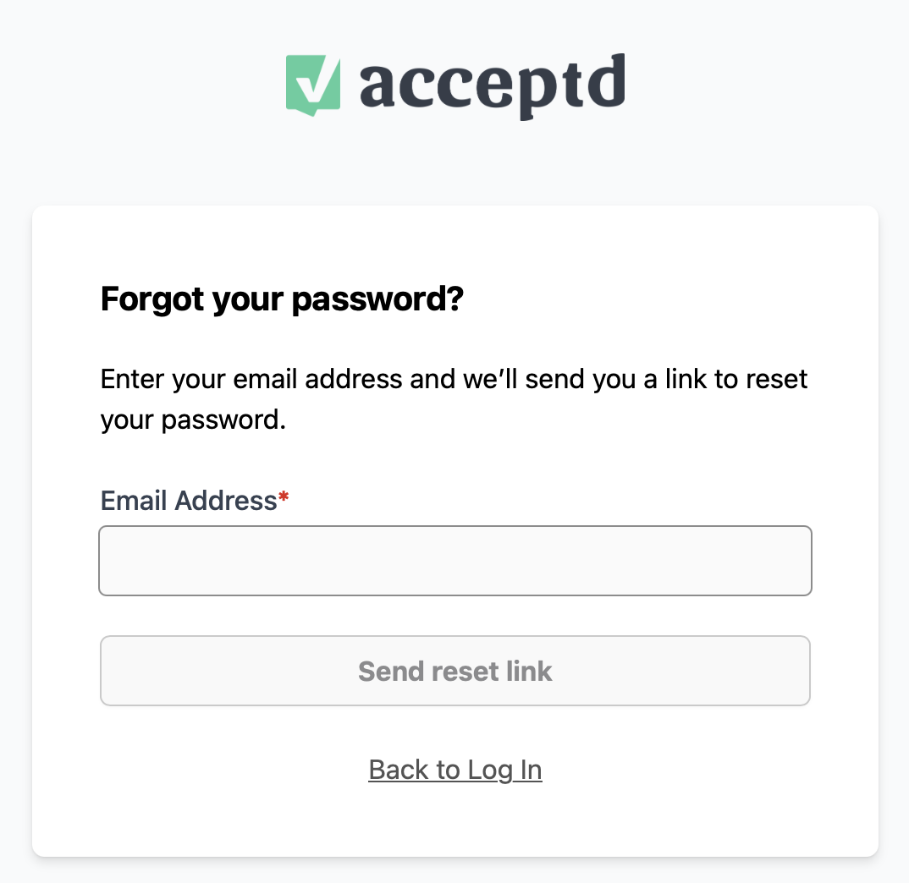Click the Send reset link button

click(455, 671)
